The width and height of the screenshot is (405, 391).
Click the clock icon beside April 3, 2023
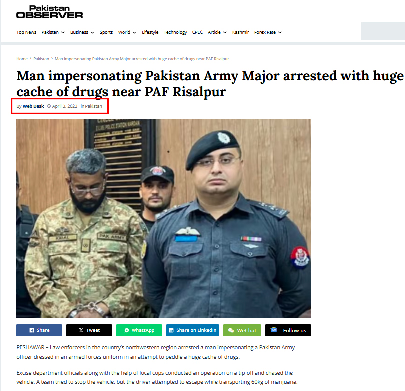click(x=49, y=106)
